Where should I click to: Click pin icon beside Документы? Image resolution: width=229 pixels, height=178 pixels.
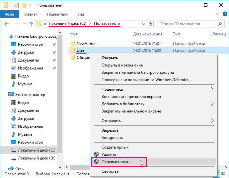pyautogui.click(x=54, y=60)
